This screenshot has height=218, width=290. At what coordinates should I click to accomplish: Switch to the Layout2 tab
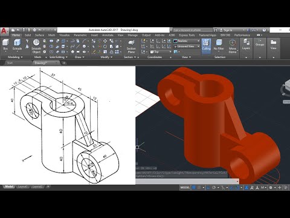point(37,187)
